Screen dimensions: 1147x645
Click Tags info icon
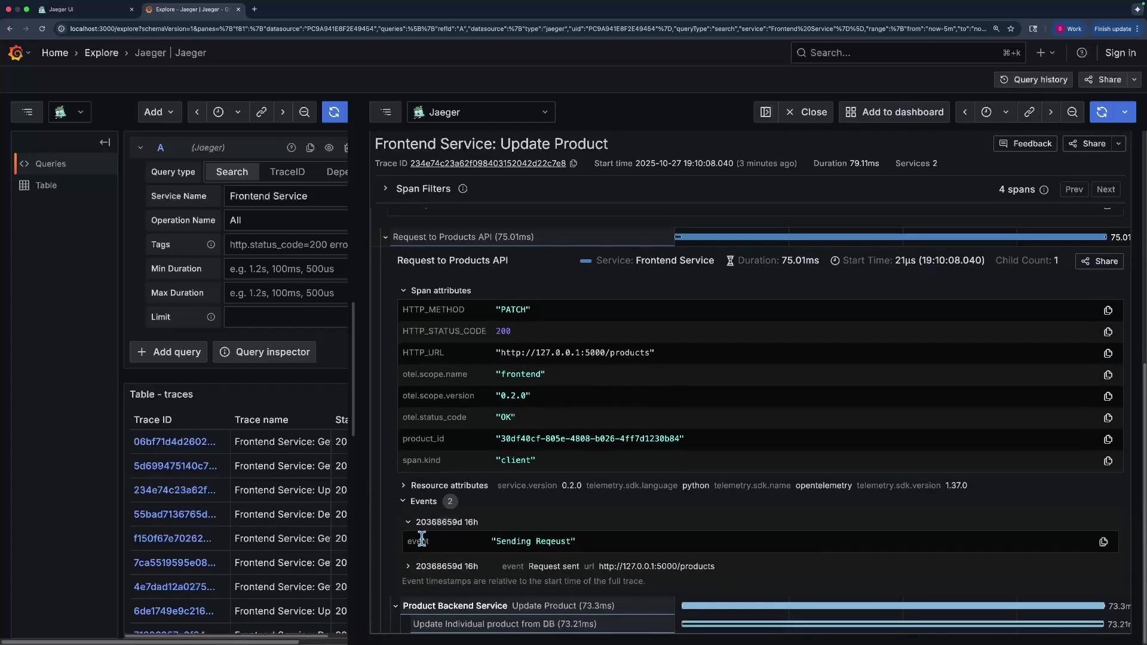[x=211, y=245]
